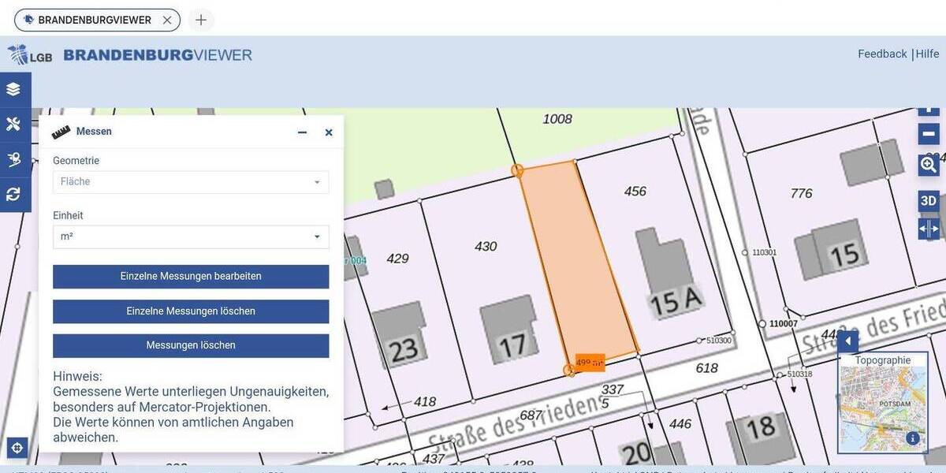946x473 pixels.
Task: Open the Feedback link
Action: tap(882, 53)
